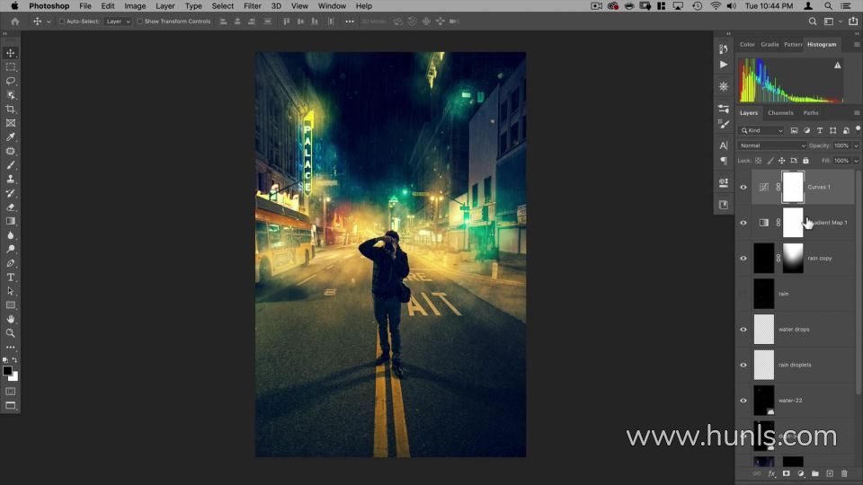Select the Eraser tool

[11, 207]
